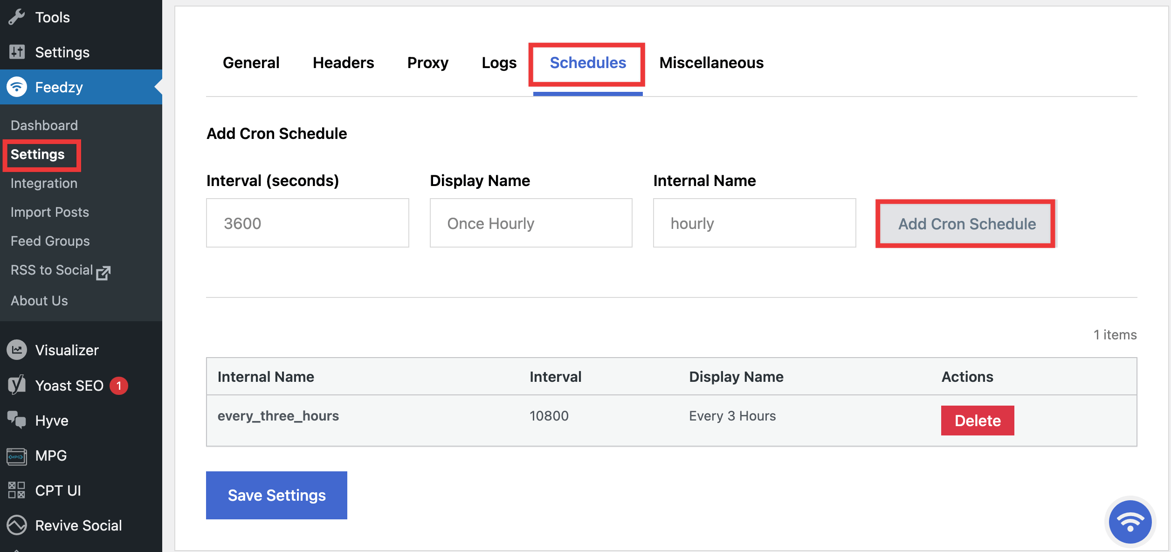The width and height of the screenshot is (1171, 552).
Task: Open the floating Feedzy help bubble
Action: [1130, 521]
